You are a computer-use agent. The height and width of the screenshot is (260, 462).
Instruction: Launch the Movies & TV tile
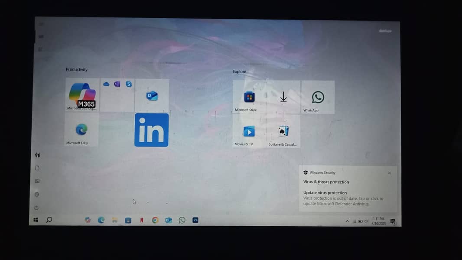[249, 131]
